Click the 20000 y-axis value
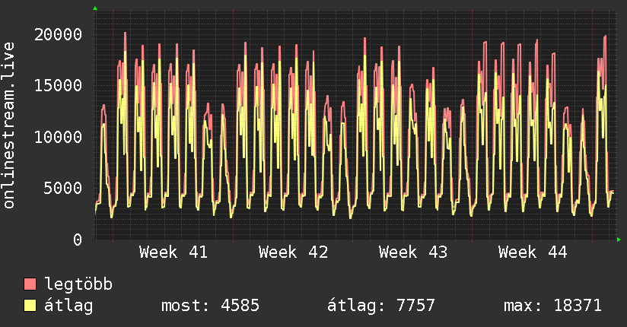Image resolution: width=627 pixels, height=327 pixels. [58, 34]
